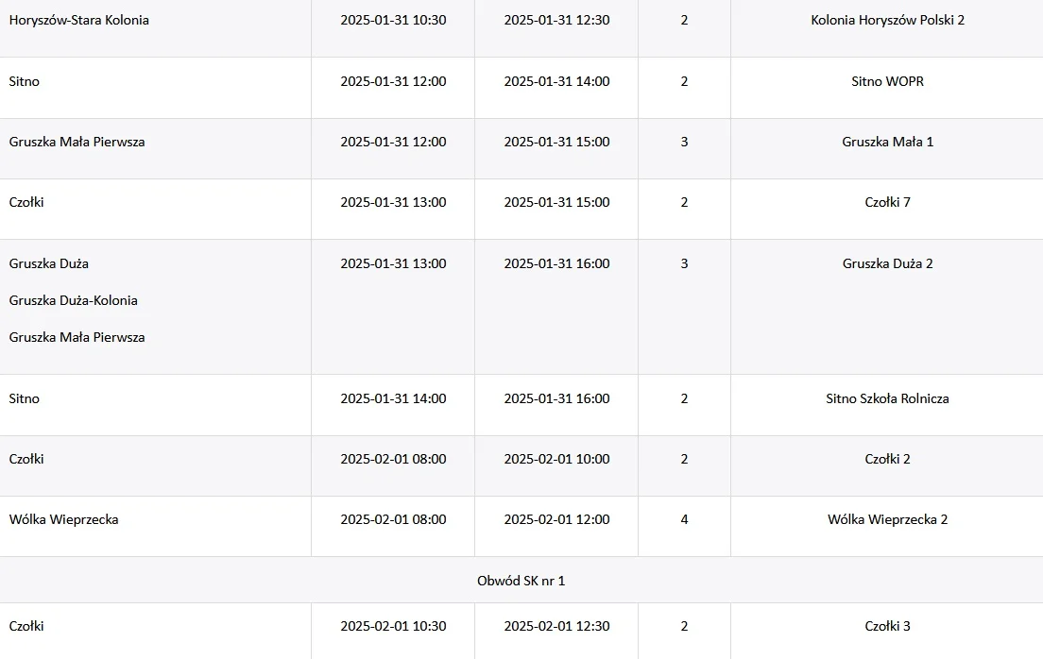Image resolution: width=1043 pixels, height=659 pixels.
Task: Select the duration value 4 for Wólka Wieprzecka
Action: (684, 519)
